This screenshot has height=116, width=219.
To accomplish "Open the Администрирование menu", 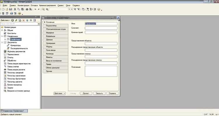I will pyautogui.click(x=47, y=6).
